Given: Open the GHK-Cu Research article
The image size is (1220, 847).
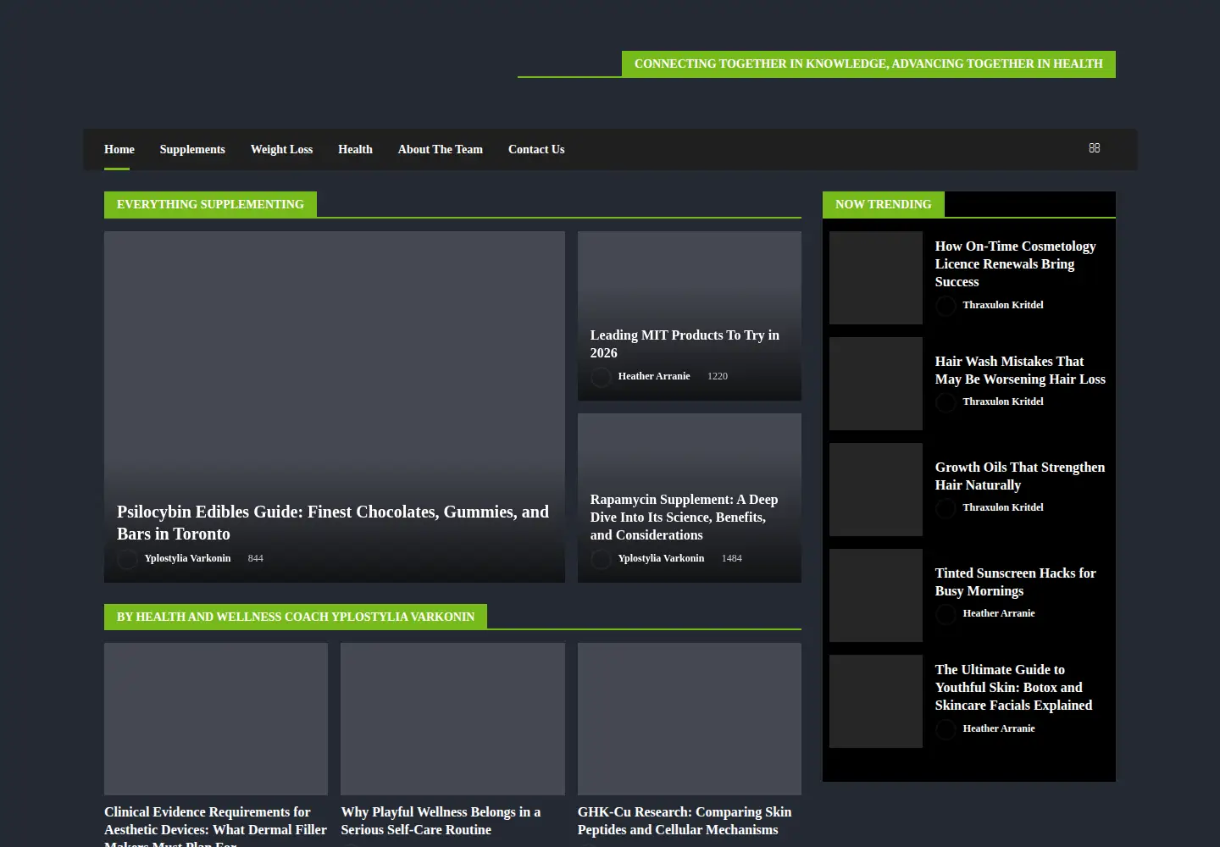Looking at the screenshot, I should pos(685,821).
